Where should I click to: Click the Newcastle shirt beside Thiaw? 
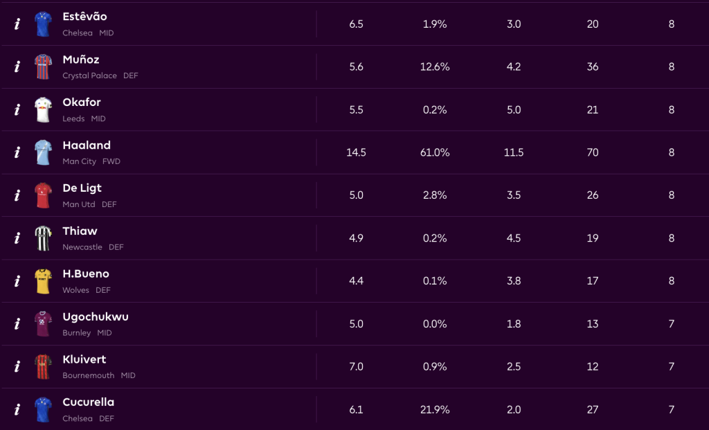(43, 239)
